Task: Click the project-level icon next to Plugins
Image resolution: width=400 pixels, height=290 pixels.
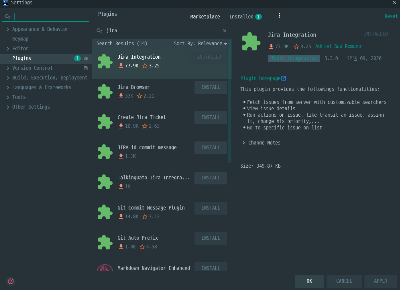Action: (x=86, y=58)
